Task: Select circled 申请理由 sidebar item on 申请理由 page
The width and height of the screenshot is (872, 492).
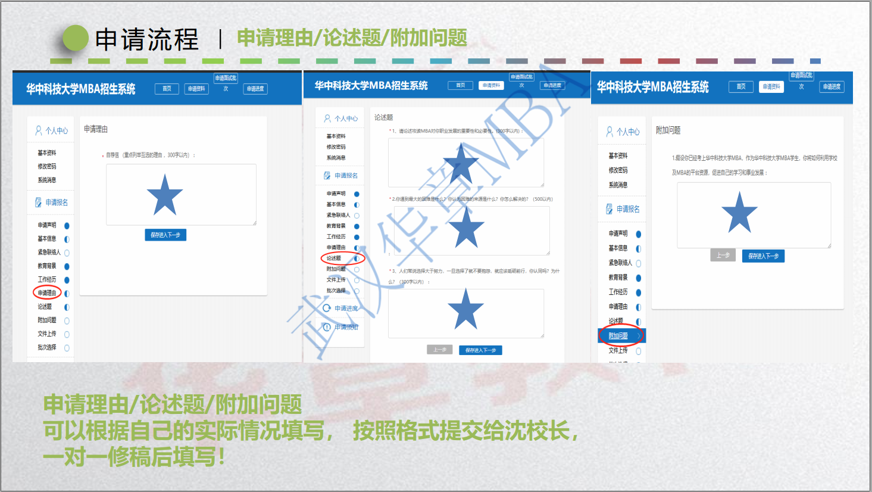Action: click(47, 293)
